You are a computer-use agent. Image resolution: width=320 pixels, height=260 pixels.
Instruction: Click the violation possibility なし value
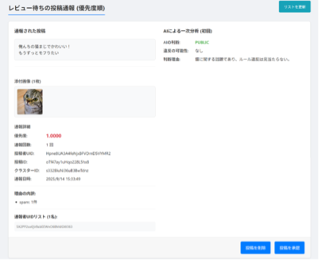(199, 51)
